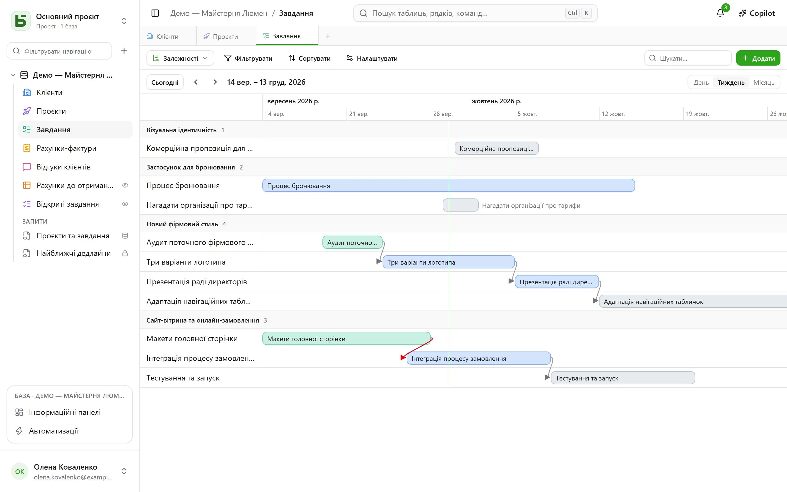Select the Макети головної сторінки green bar

[346, 338]
